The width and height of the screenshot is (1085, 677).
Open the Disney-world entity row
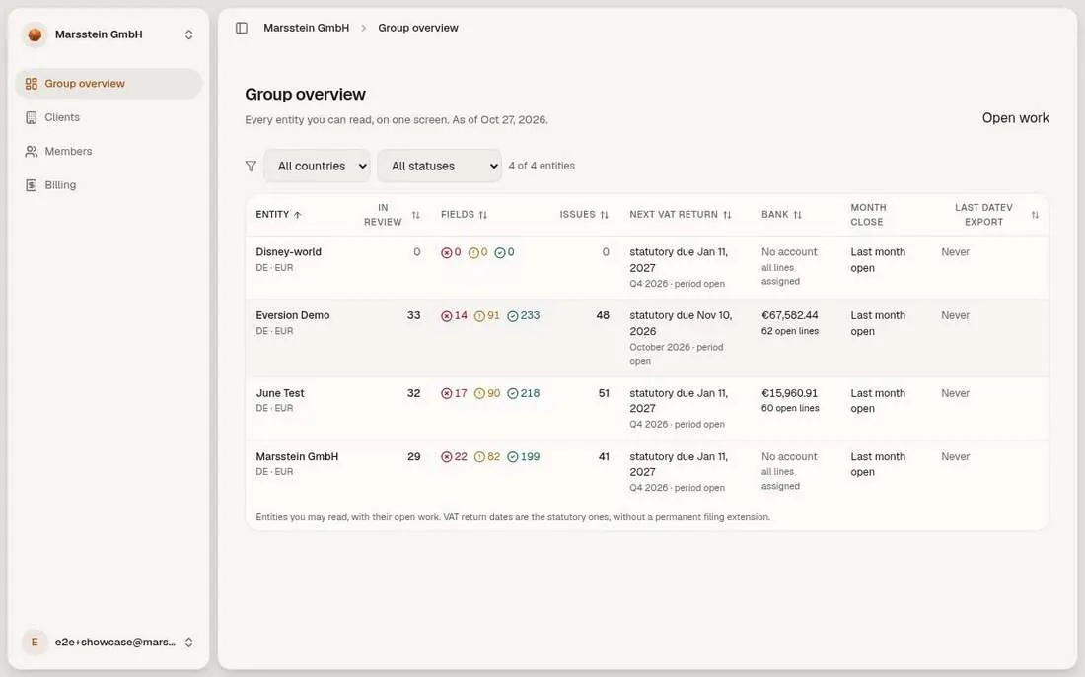tap(647, 268)
